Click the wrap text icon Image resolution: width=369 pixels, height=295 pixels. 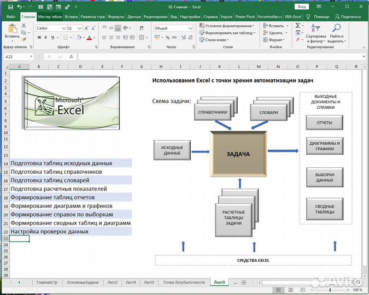coord(142,28)
